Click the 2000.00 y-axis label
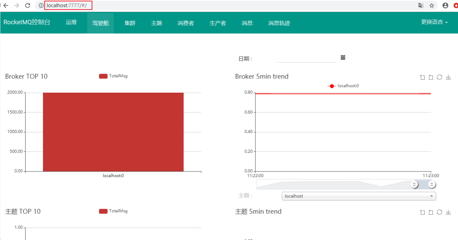458x240 pixels. (15, 92)
